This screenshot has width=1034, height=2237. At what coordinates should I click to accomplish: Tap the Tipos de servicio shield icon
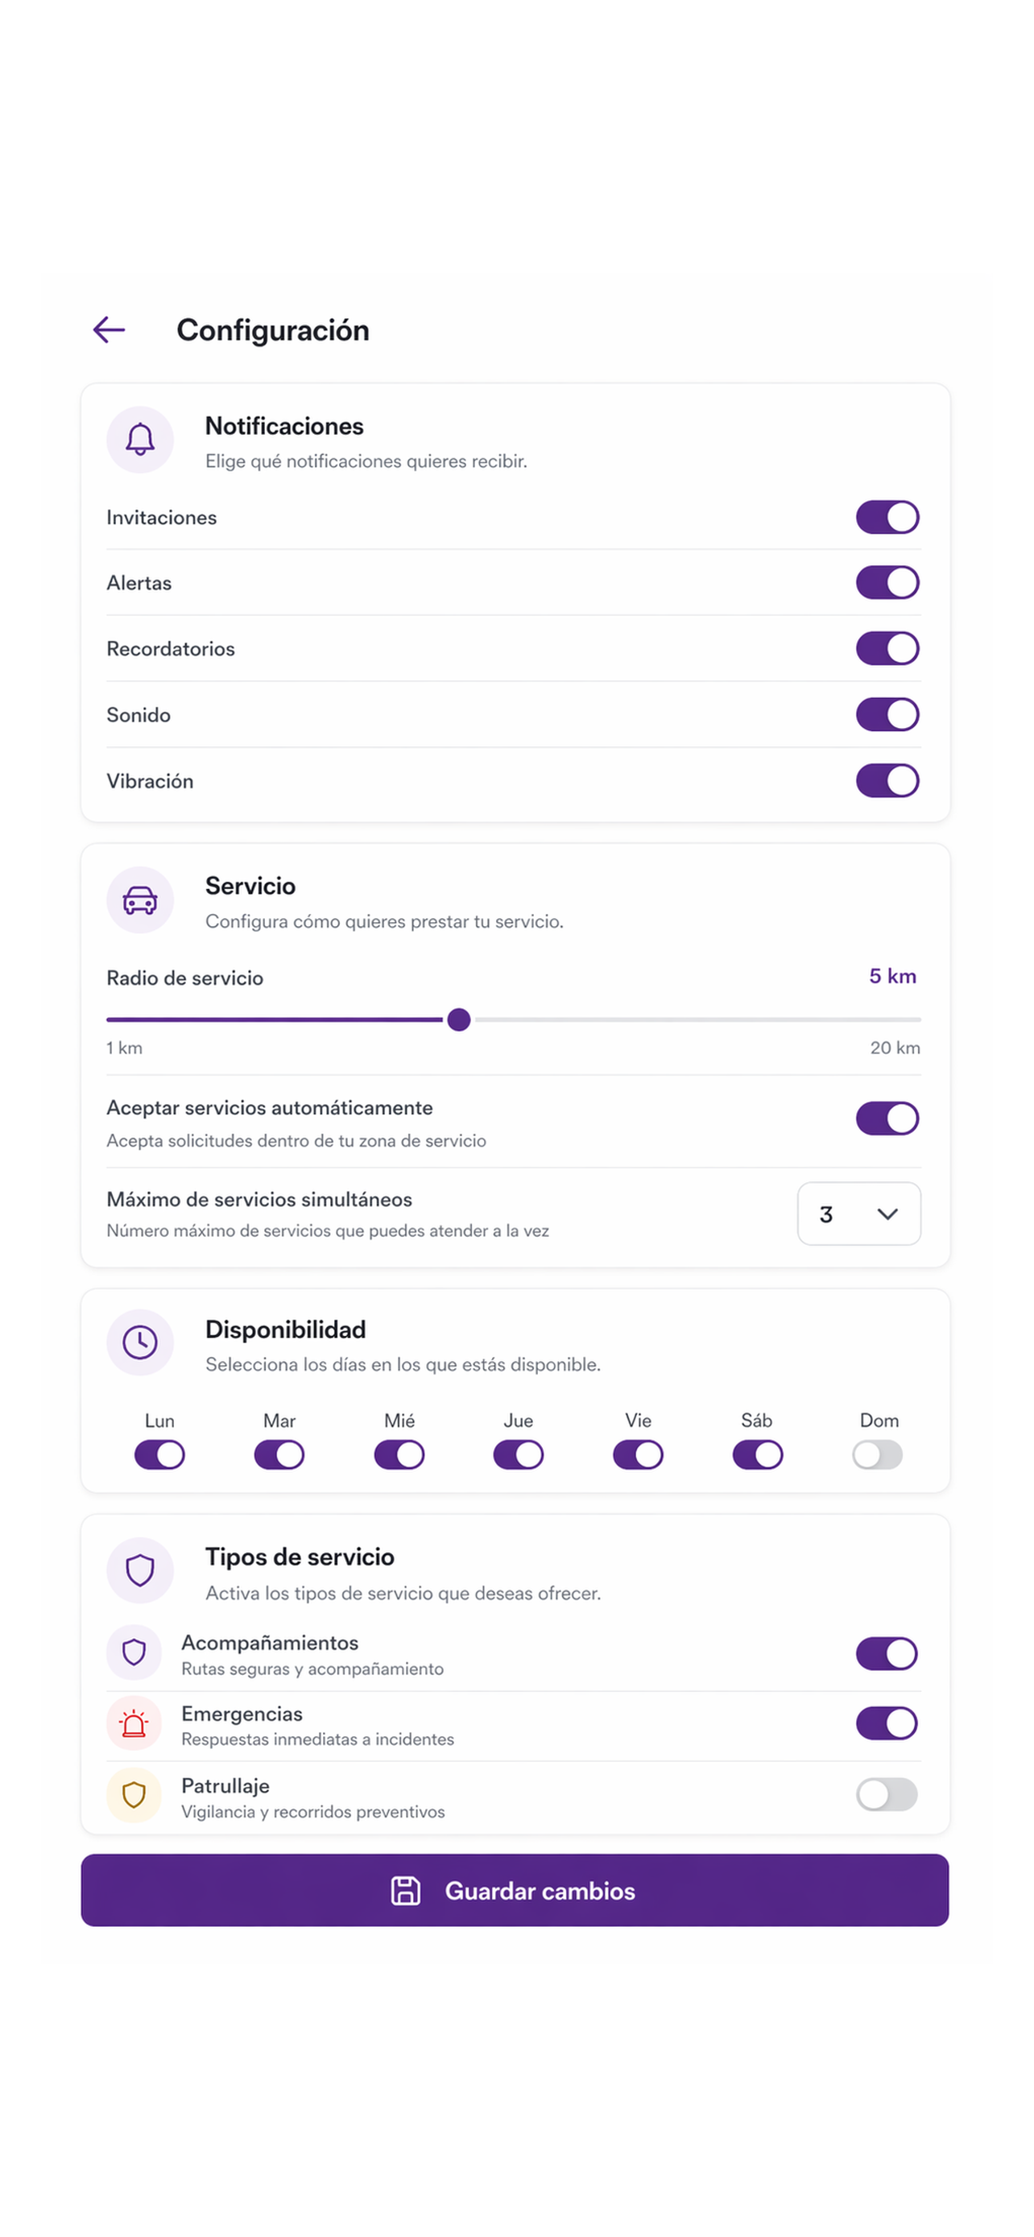[140, 1570]
